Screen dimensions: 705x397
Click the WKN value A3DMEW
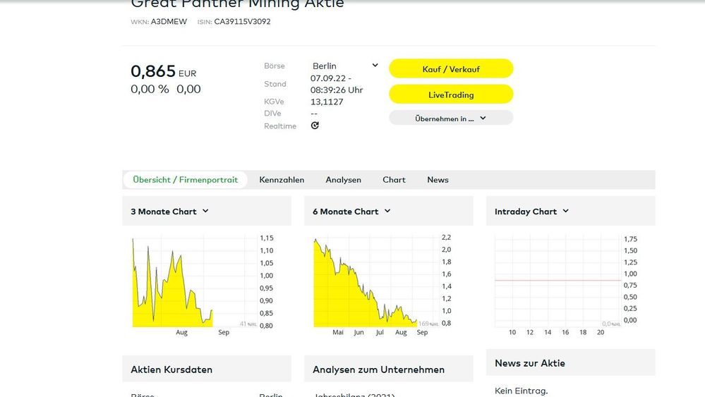(x=169, y=22)
